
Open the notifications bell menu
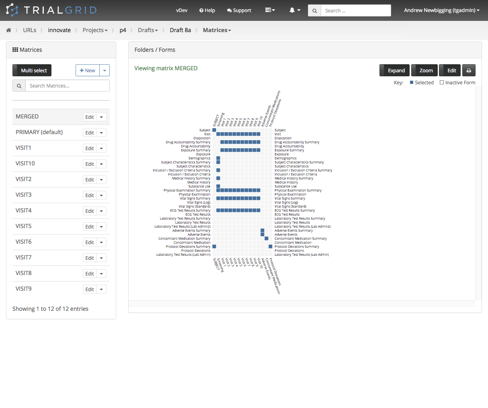(x=295, y=10)
